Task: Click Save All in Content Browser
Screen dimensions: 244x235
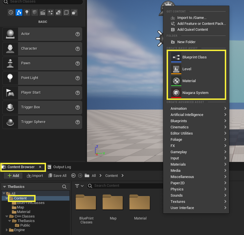Action: [57, 176]
